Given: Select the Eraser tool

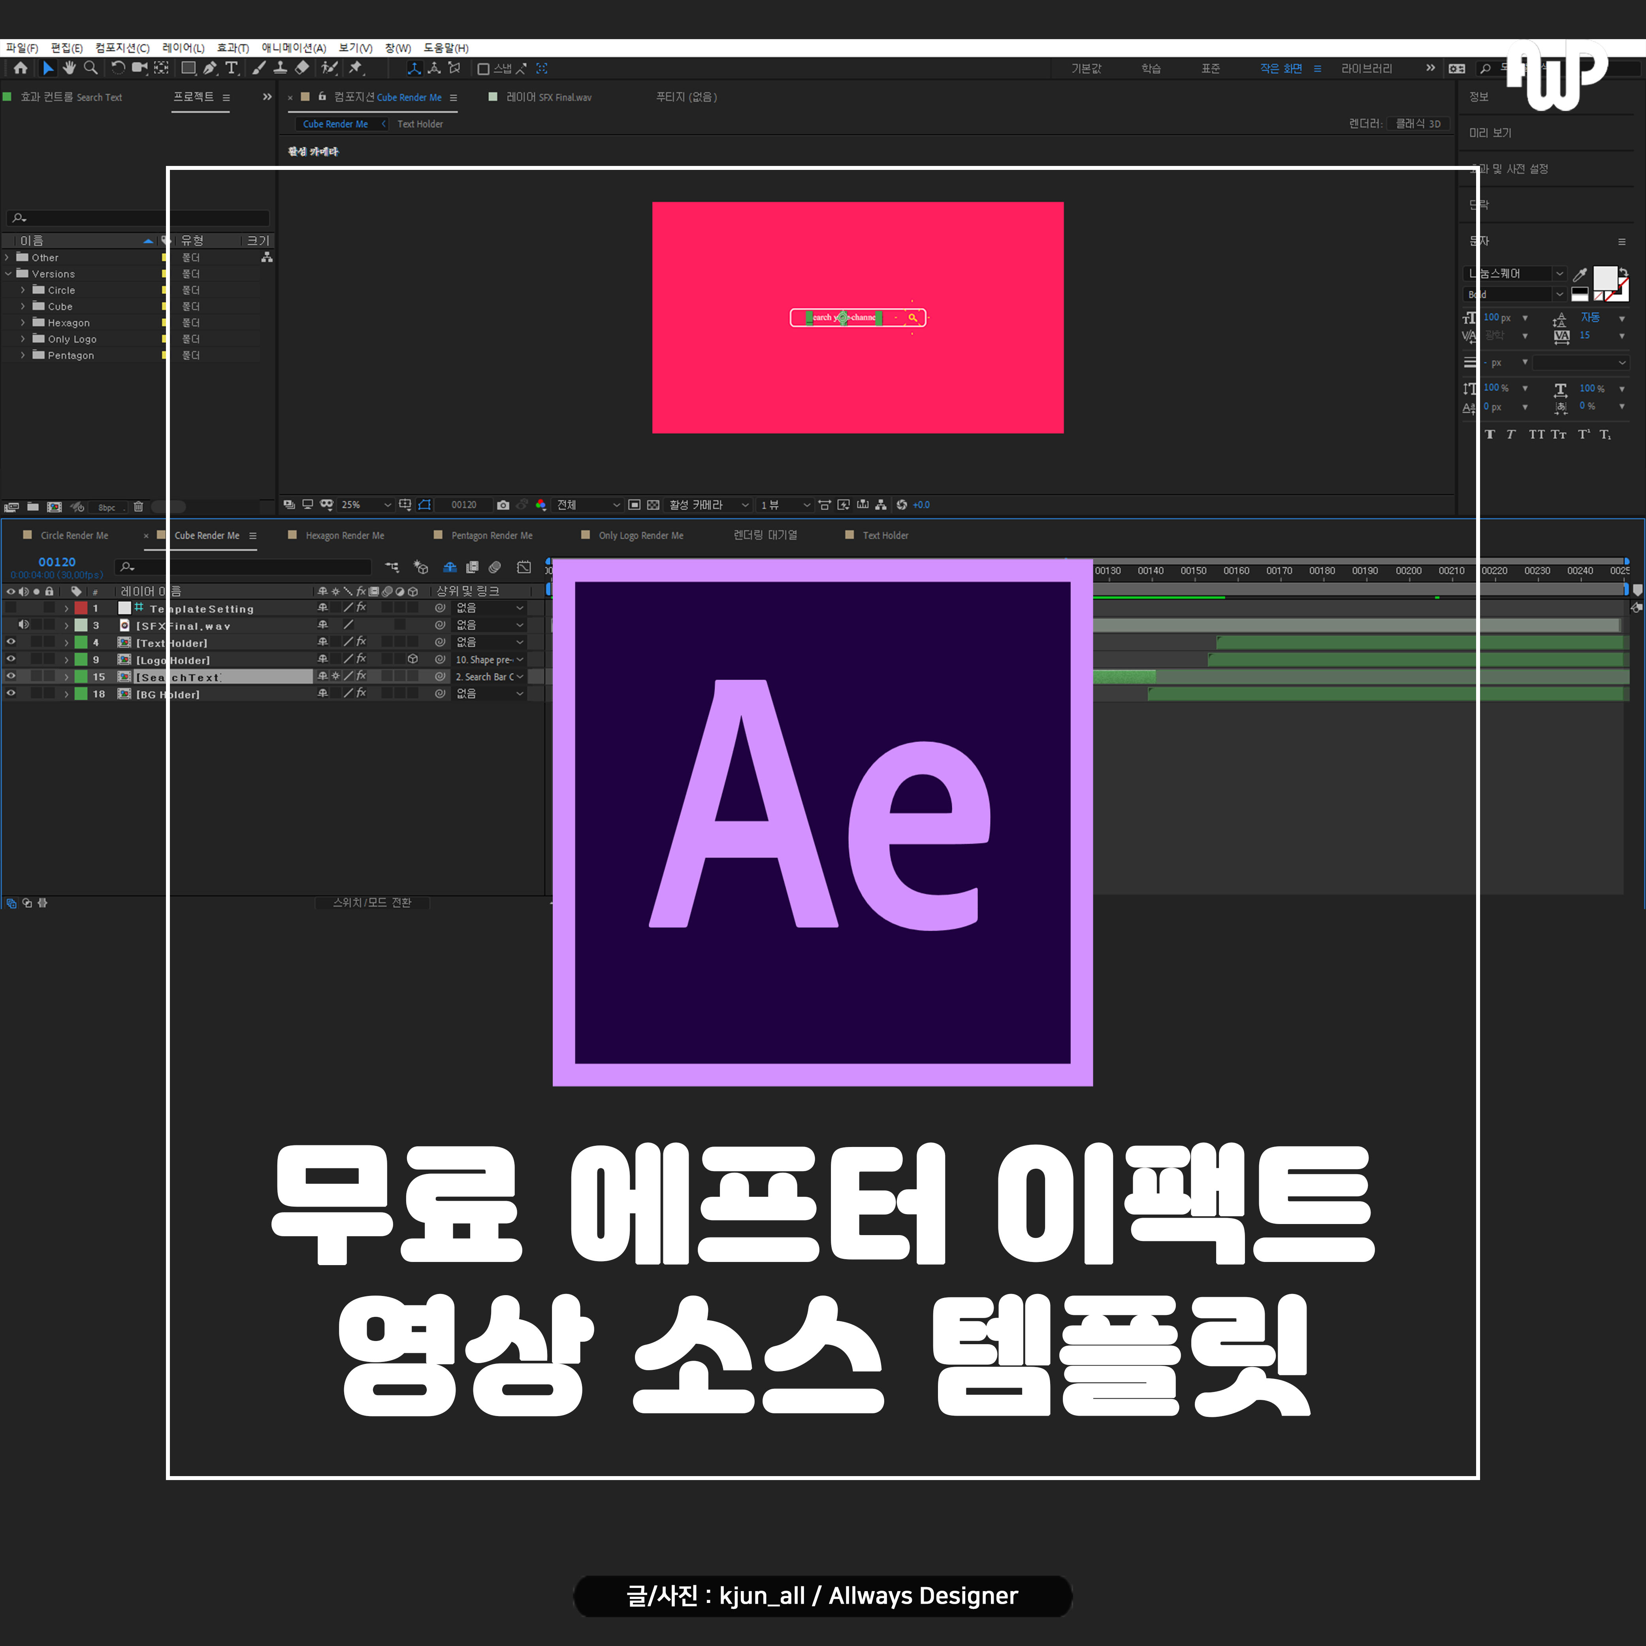Looking at the screenshot, I should point(301,68).
